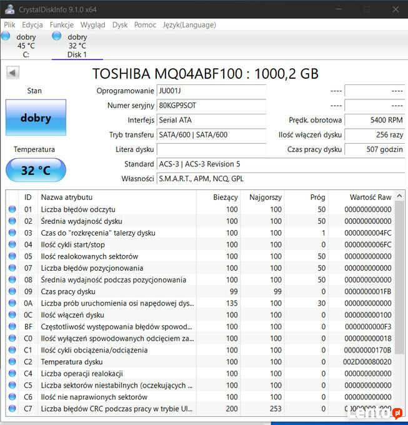Viewport: 408px width, 425px height.
Task: Open the Język(Language) menu
Action: click(189, 25)
